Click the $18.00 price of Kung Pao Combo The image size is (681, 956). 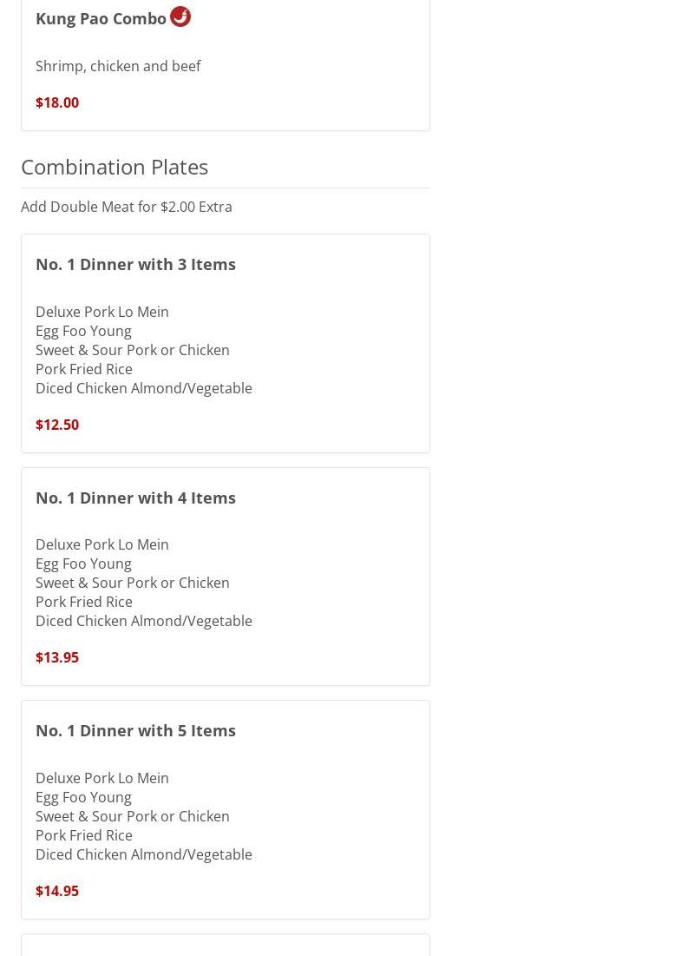point(57,102)
